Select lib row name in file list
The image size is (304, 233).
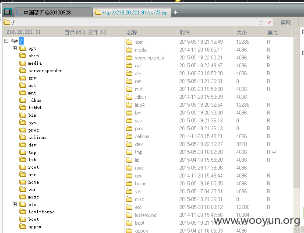[137, 160]
